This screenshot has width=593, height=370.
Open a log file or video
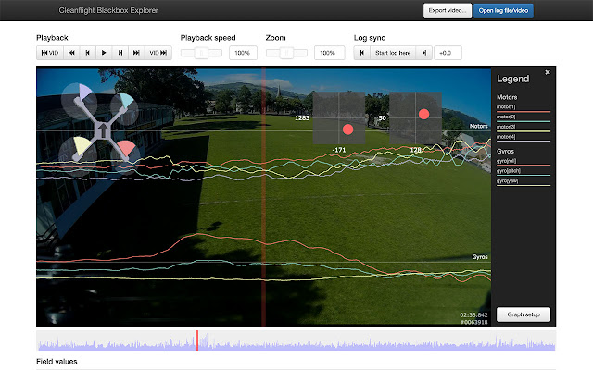coord(503,10)
